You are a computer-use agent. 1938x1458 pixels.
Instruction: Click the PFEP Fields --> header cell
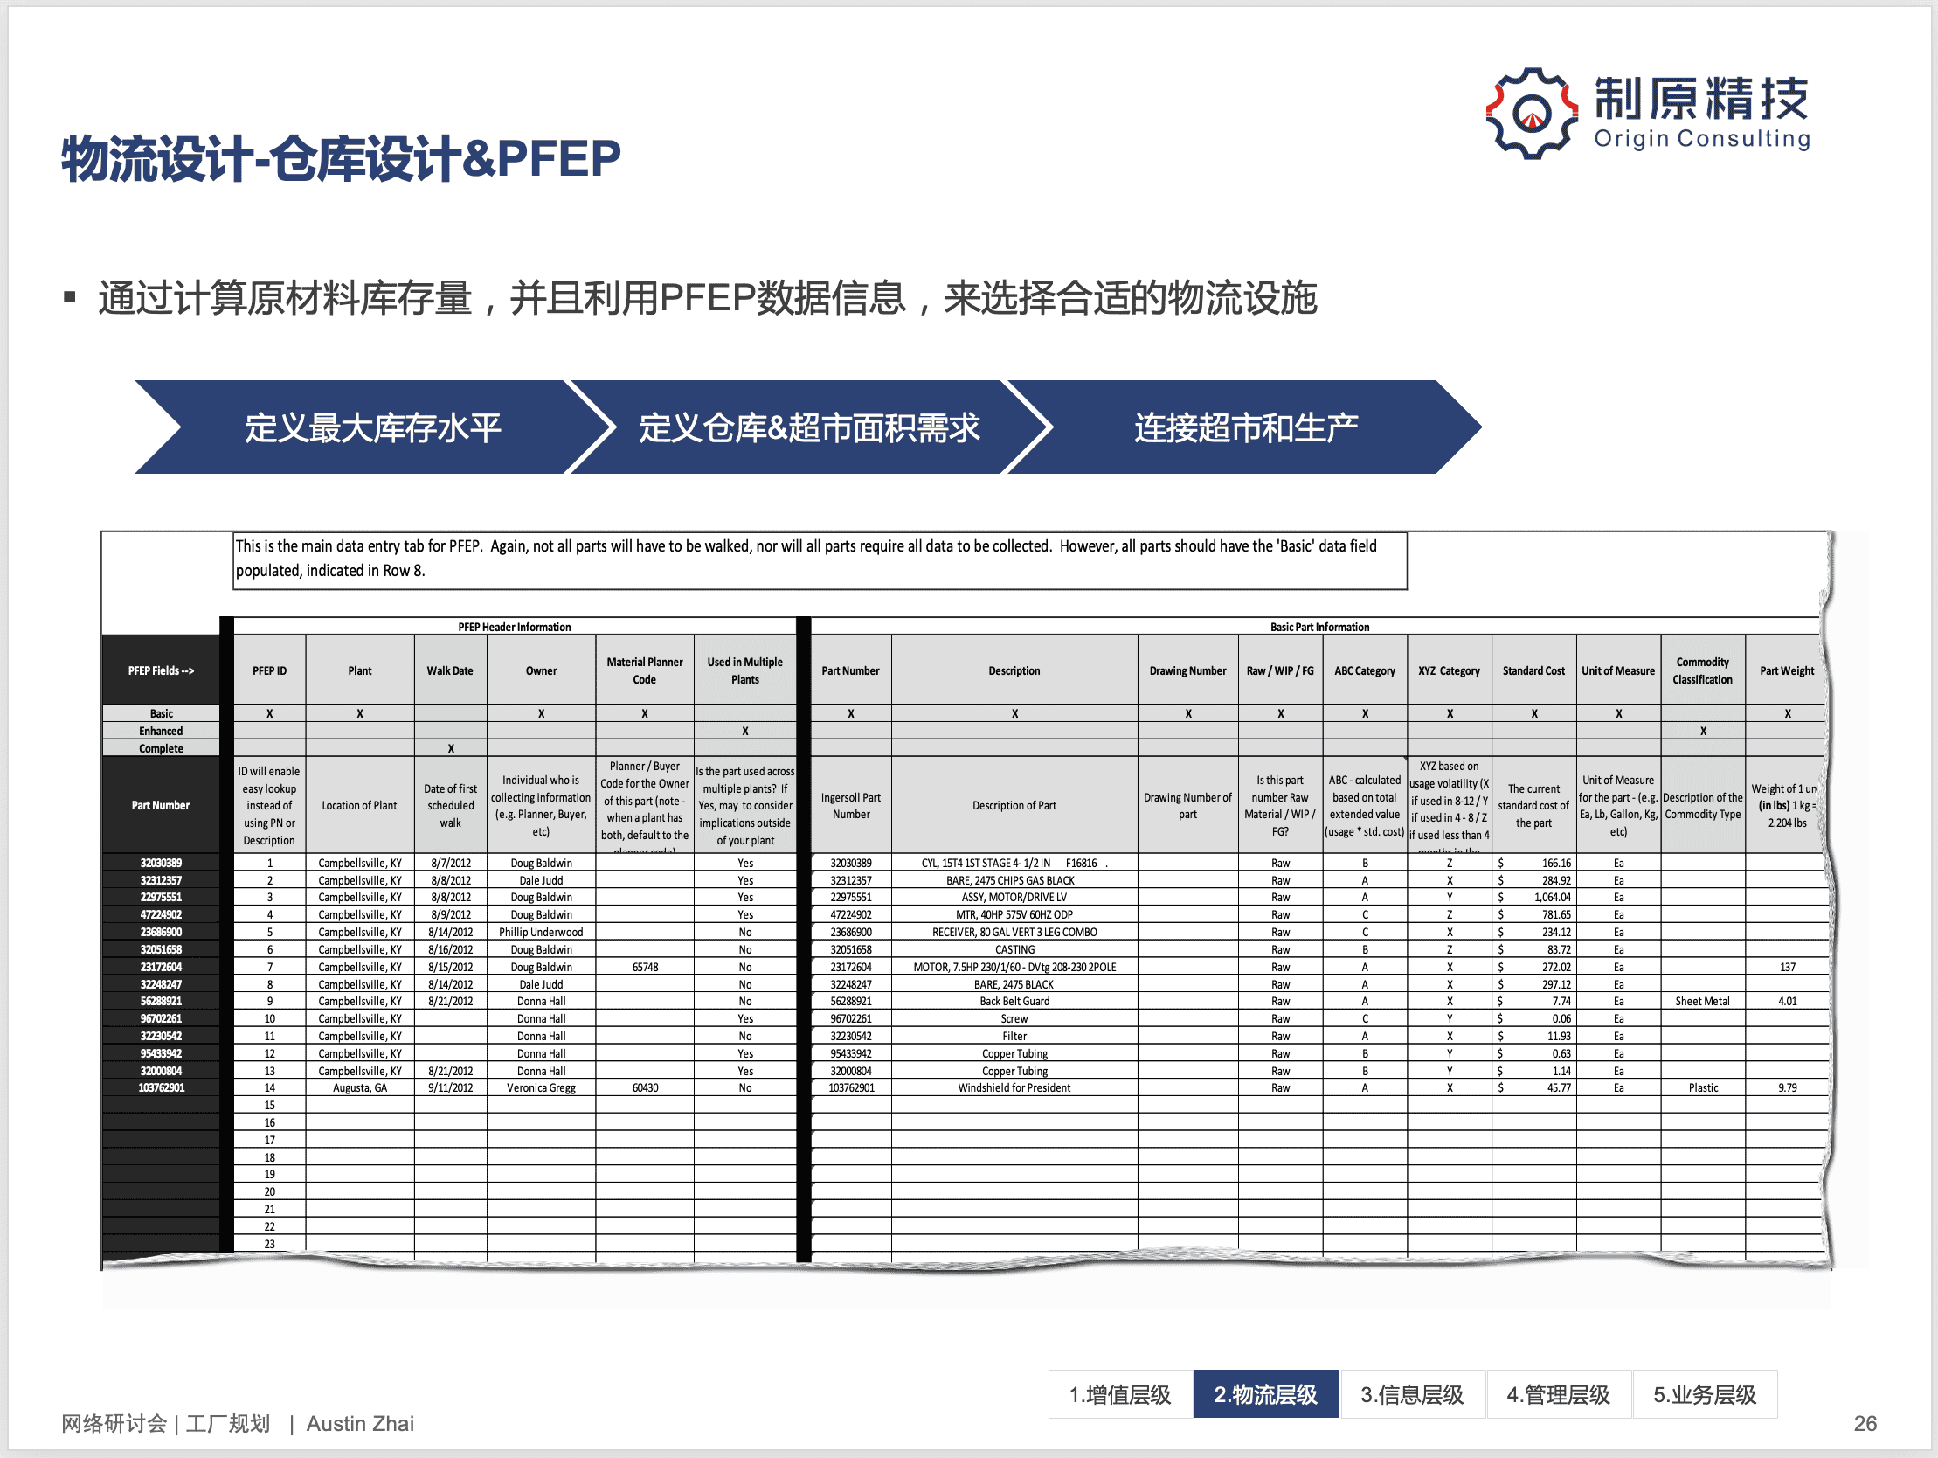pos(160,670)
